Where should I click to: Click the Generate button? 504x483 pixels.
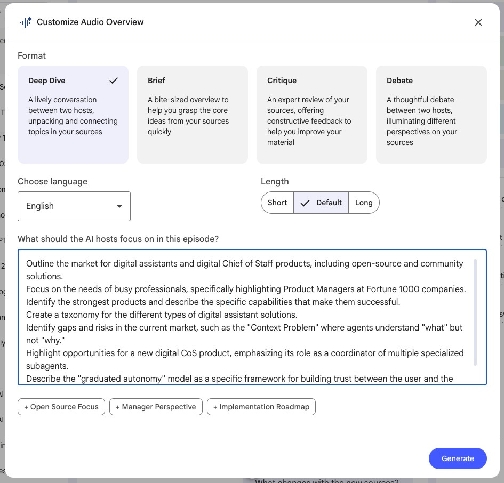coord(458,458)
